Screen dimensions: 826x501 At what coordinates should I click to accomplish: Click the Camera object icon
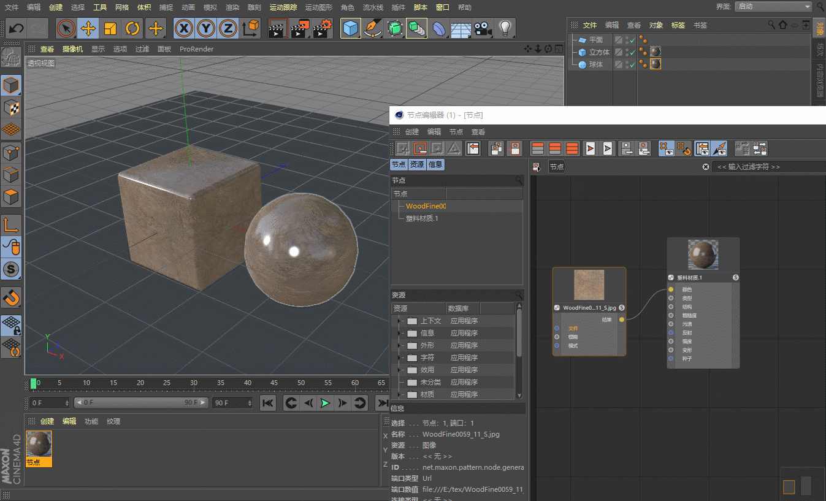point(483,28)
